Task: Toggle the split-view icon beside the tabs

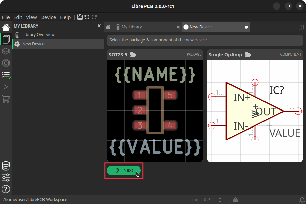Action: [301, 27]
